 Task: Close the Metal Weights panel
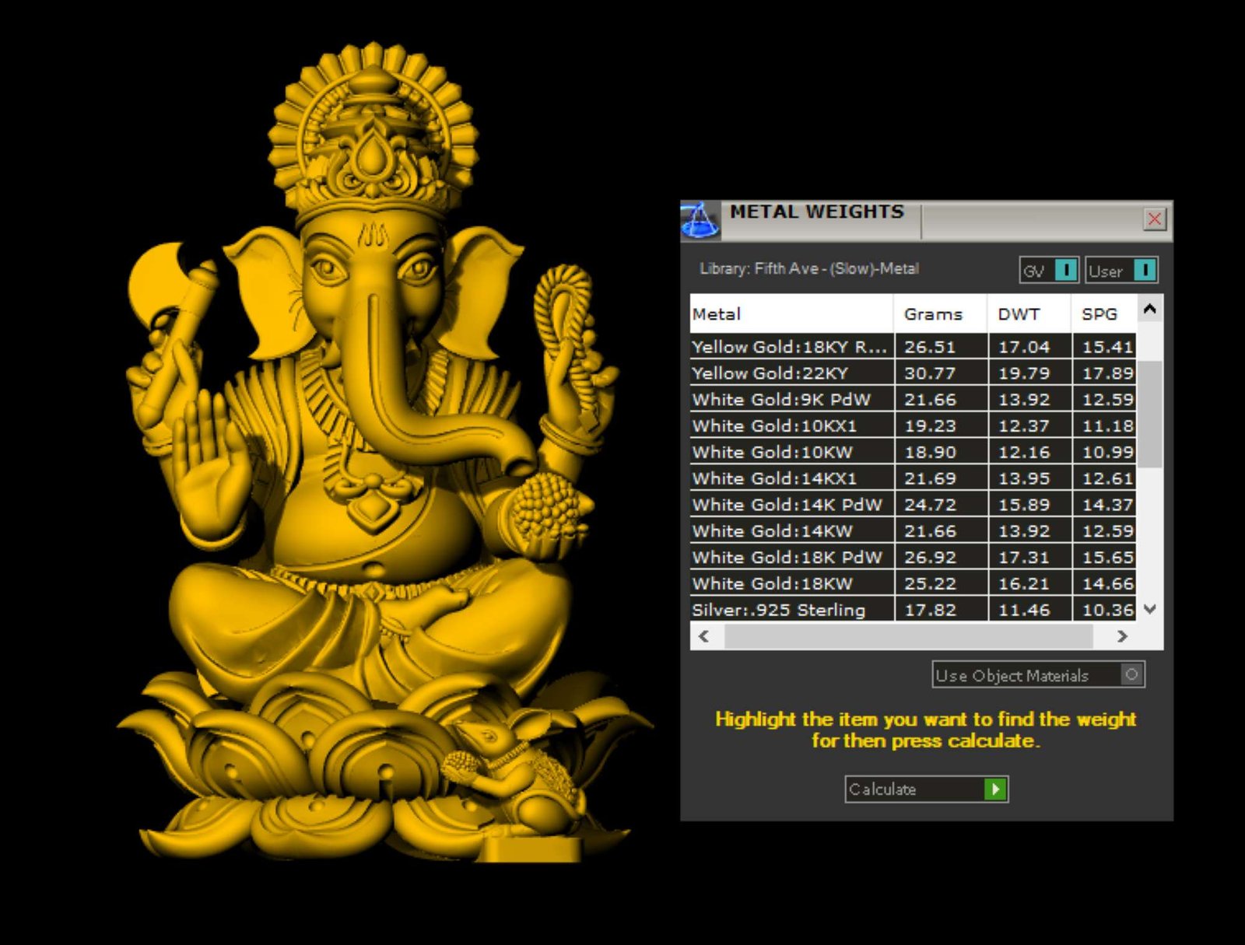tap(1154, 219)
